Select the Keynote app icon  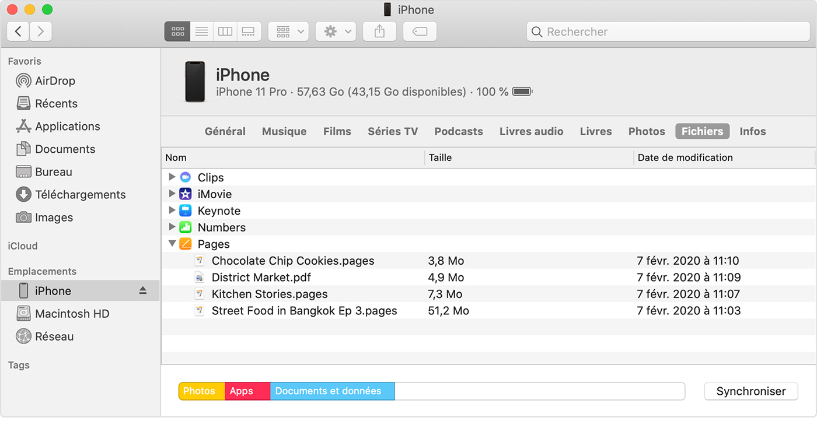[x=186, y=210]
